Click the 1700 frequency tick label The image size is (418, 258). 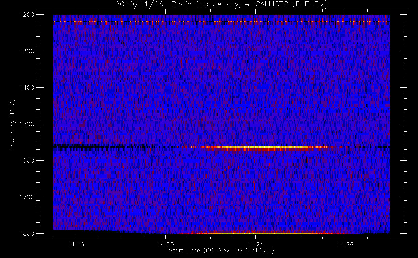click(x=27, y=197)
